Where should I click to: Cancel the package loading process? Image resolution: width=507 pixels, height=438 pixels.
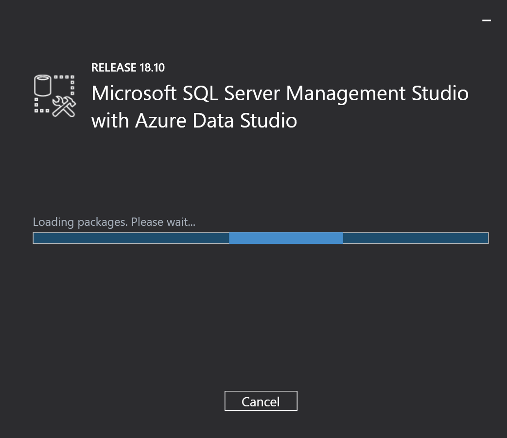click(261, 401)
